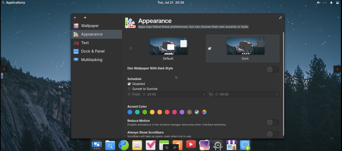Screen dimensions: 342x151
Task: Click the clockwise arrow icon above the dock
Action: pyautogui.click(x=175, y=148)
